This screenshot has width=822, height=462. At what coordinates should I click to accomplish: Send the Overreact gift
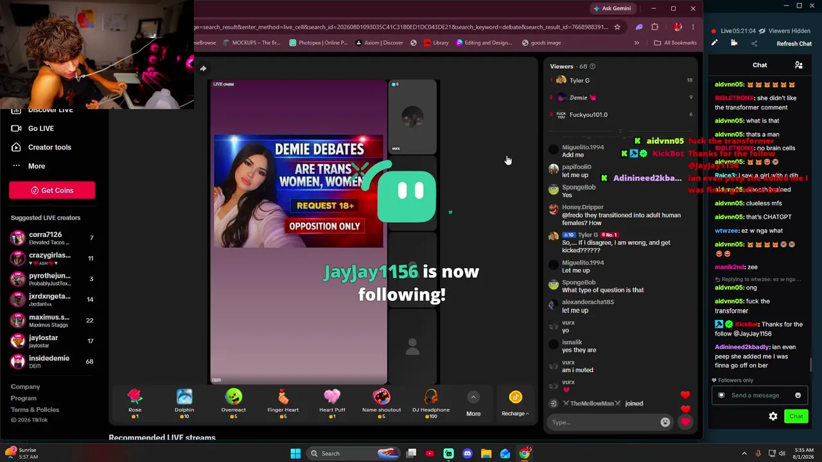234,404
